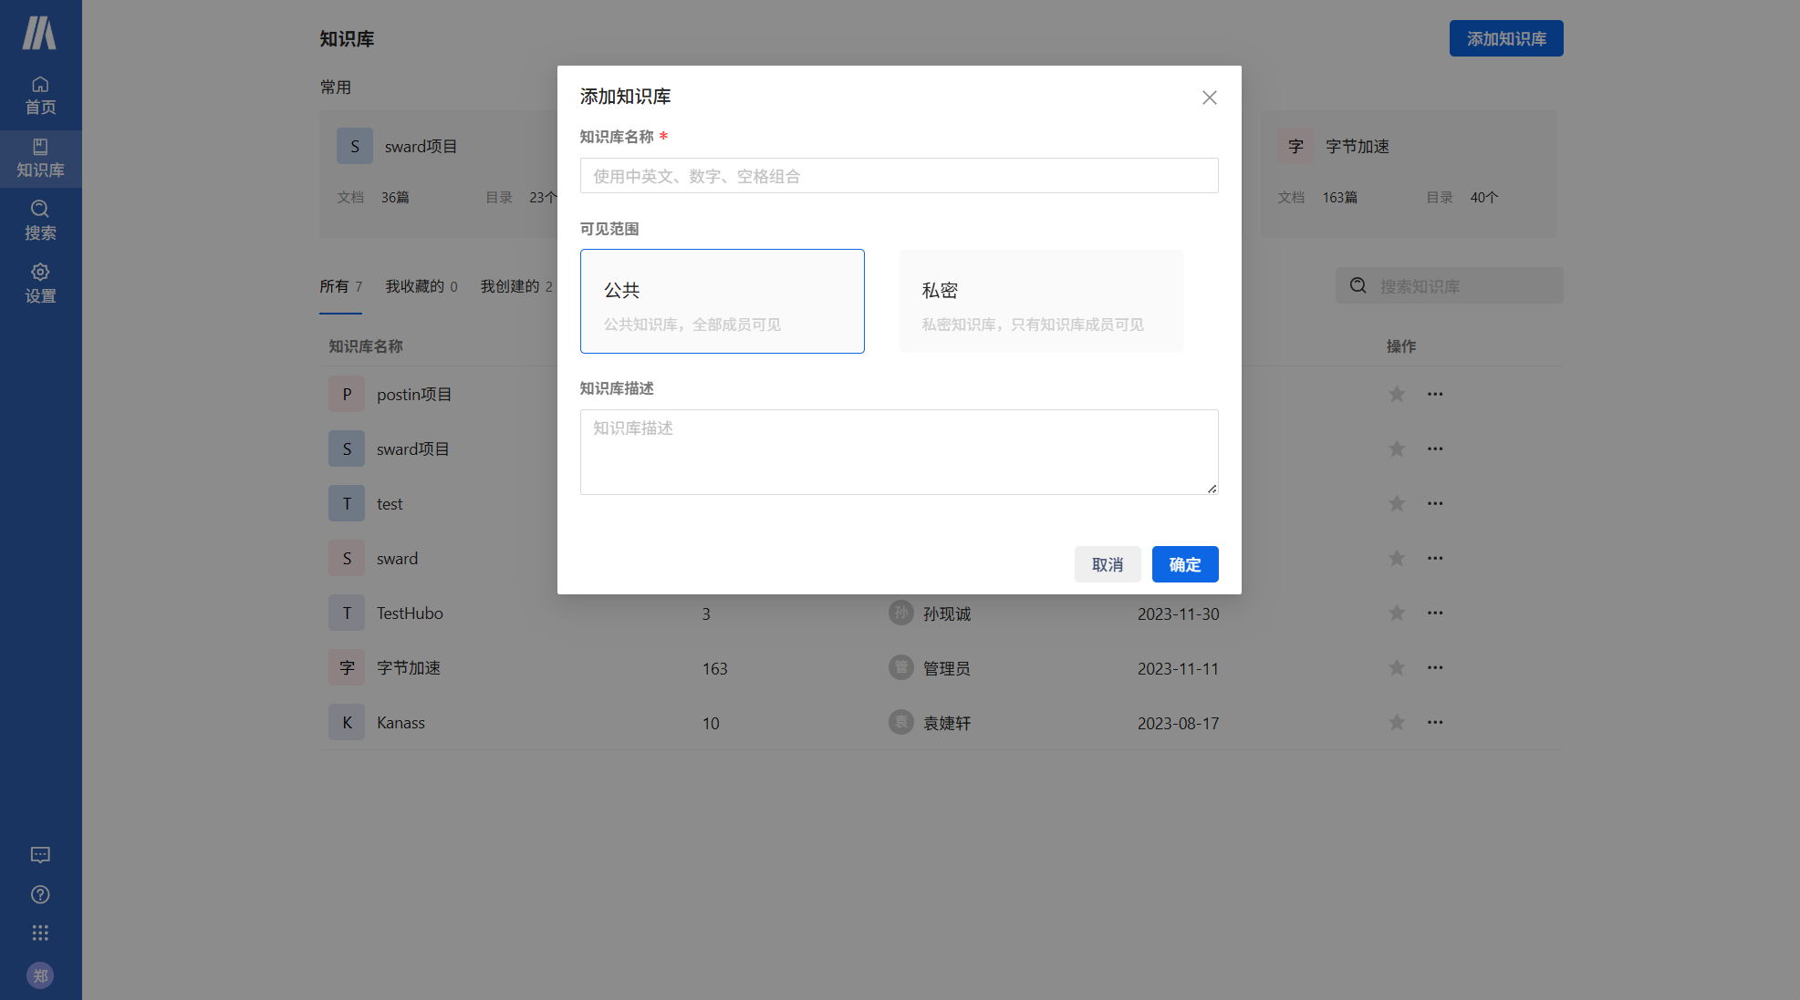Select the 公共 visibility option
This screenshot has width=1800, height=1000.
click(x=722, y=301)
